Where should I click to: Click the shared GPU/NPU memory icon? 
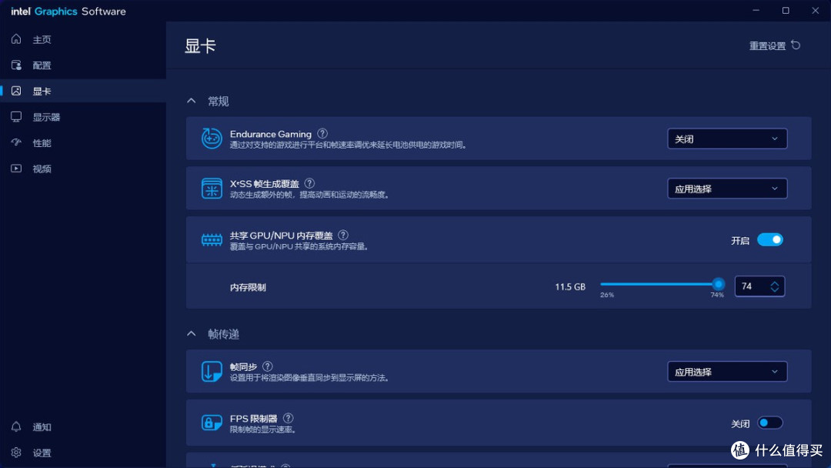coord(212,240)
